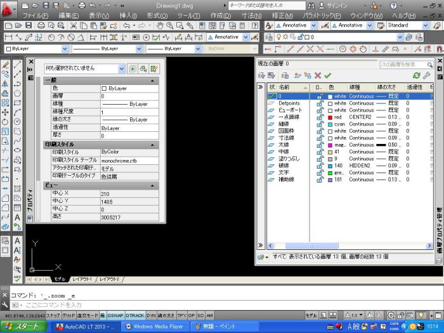Click the Snap to Endpoint icon
444x333 pixels.
290,49
